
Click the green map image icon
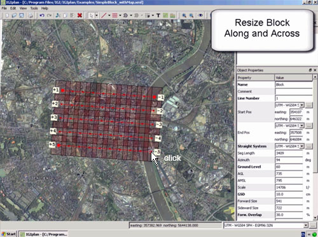pyautogui.click(x=165, y=15)
